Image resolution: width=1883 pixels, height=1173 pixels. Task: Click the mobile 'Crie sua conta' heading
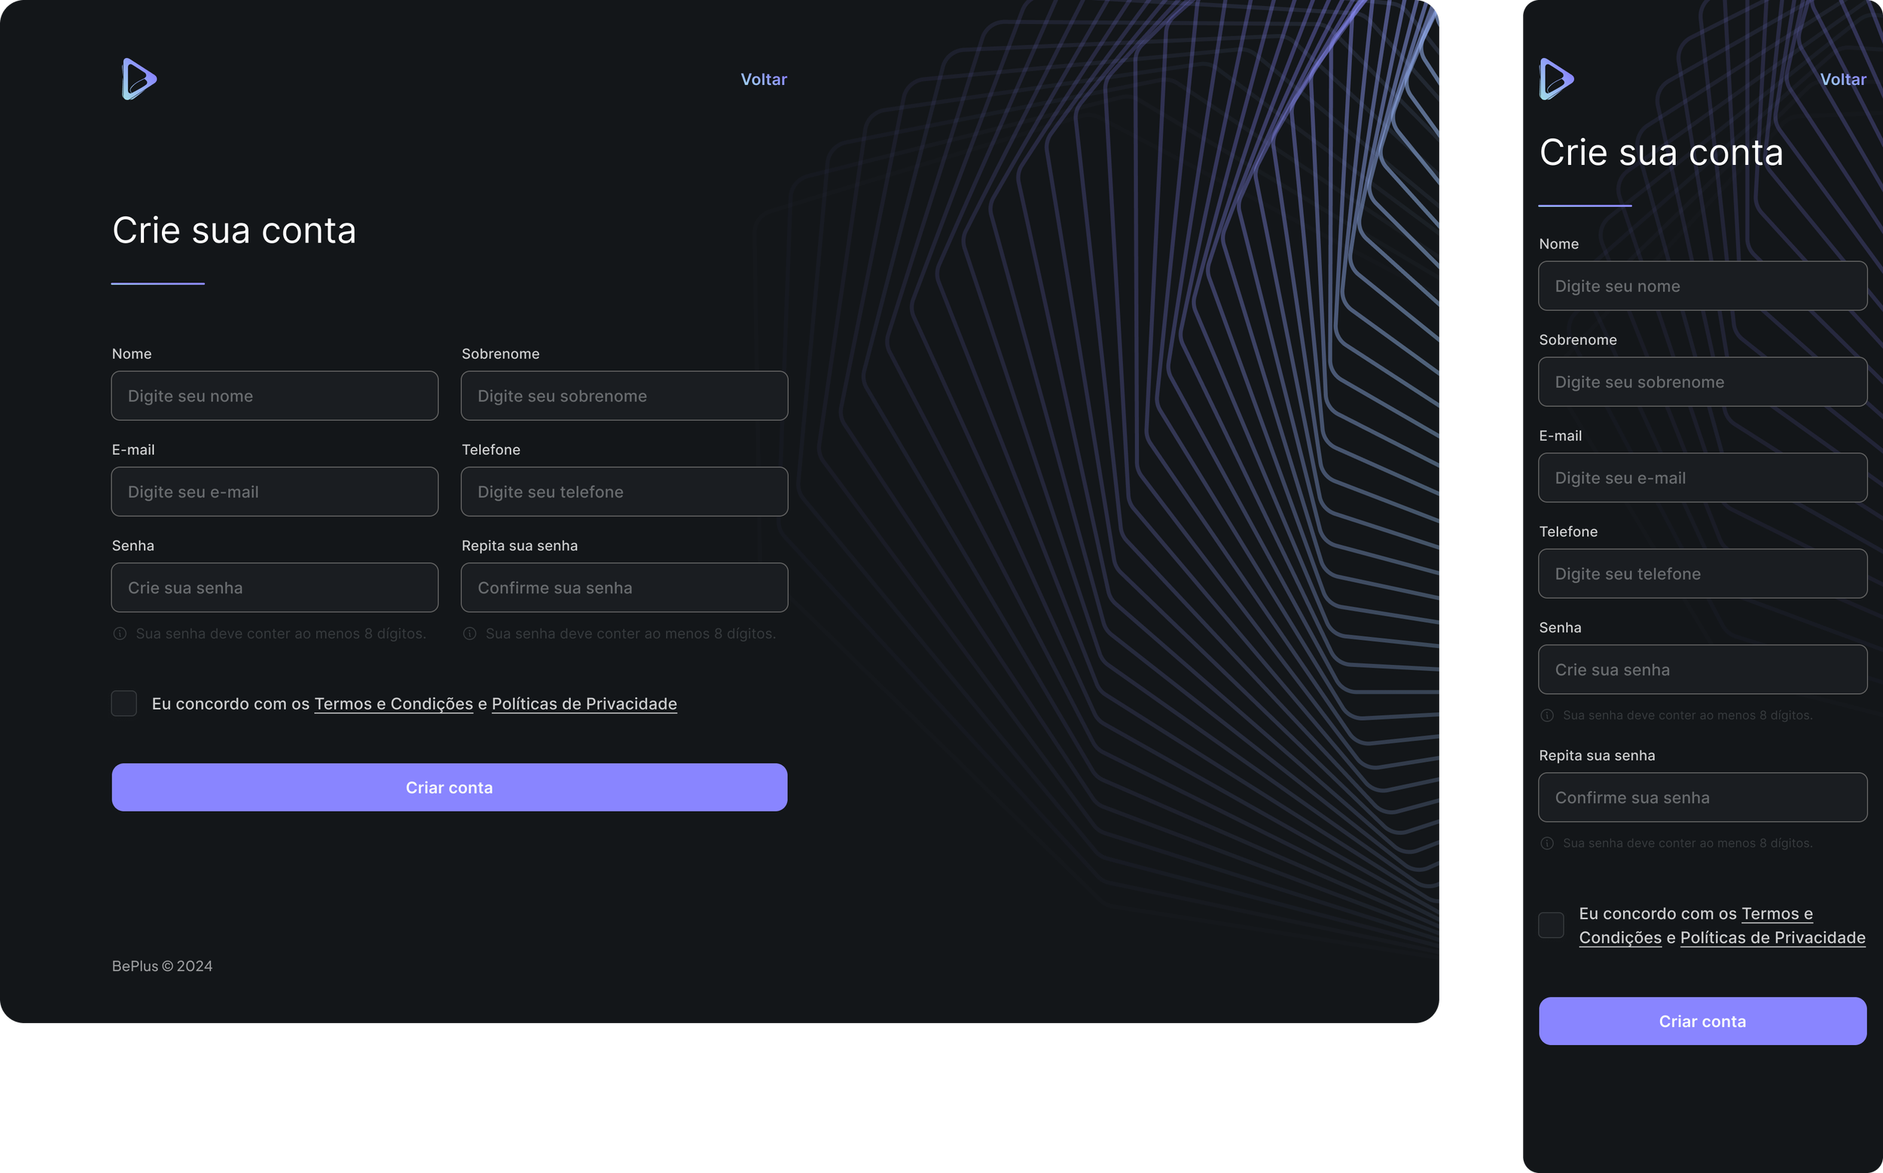pos(1661,152)
